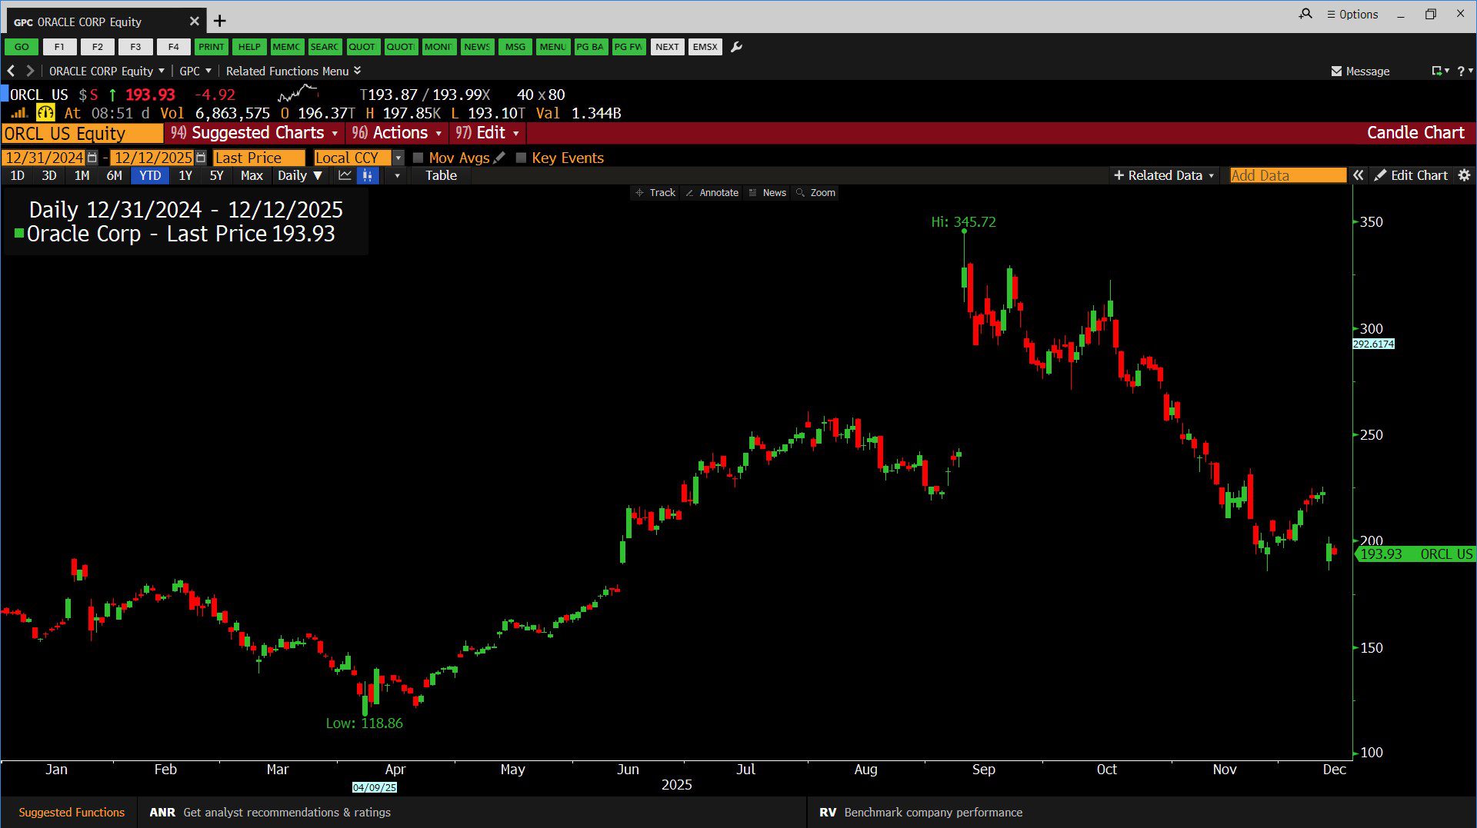Click the intraday sparkline mini chart
Viewport: 1477px width, 828px height.
click(x=298, y=94)
